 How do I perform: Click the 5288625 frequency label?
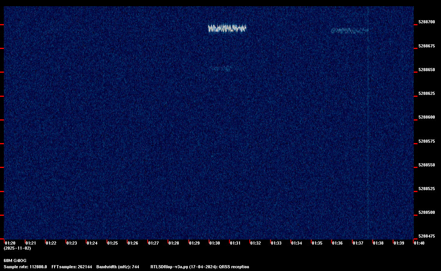[x=427, y=94]
